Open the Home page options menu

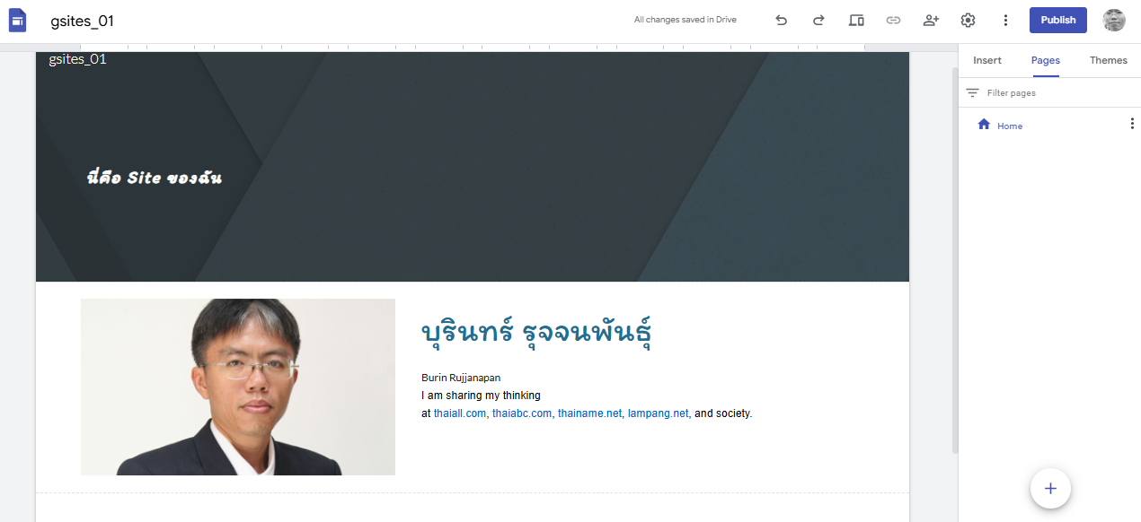(1131, 125)
